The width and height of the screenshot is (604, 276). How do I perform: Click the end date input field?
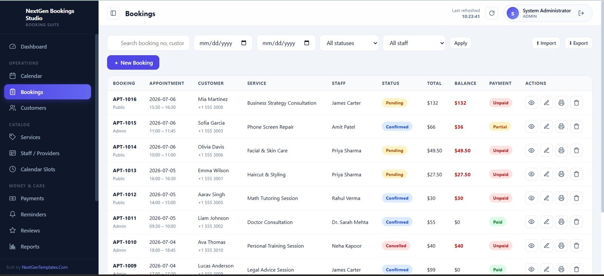pos(286,43)
